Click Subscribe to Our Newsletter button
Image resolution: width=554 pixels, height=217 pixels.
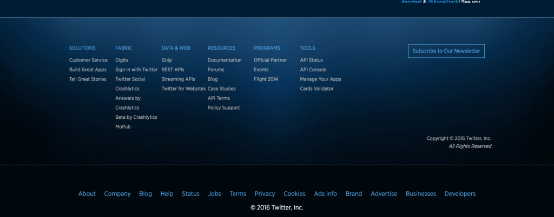[x=446, y=51]
